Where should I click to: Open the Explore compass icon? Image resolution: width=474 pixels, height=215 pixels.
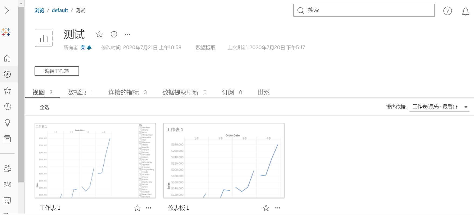coord(7,74)
